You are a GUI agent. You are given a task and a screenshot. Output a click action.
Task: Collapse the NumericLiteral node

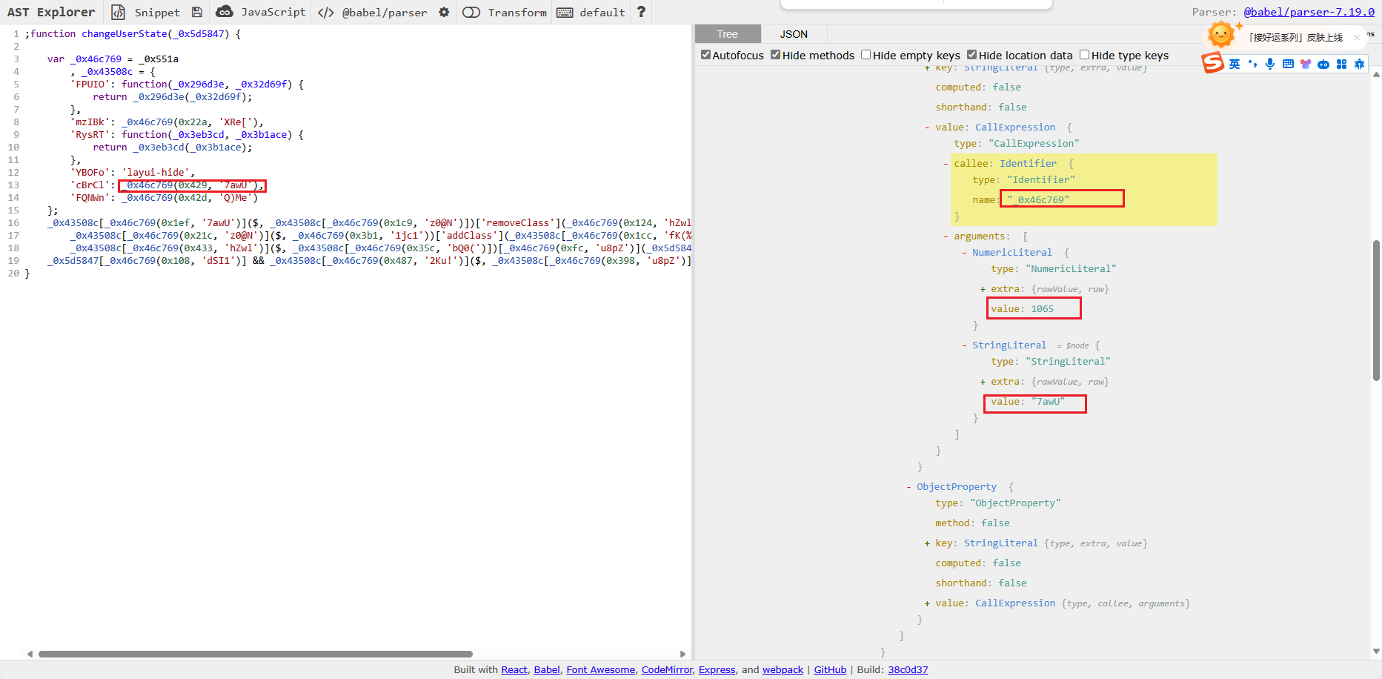[x=964, y=253]
